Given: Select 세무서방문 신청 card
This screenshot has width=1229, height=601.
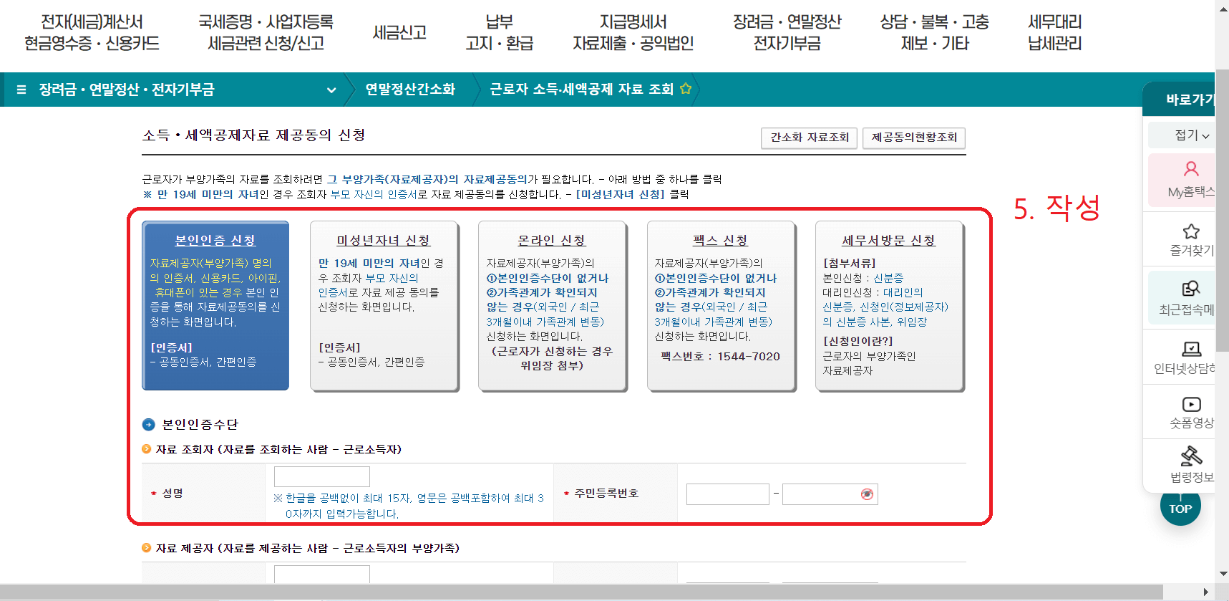Looking at the screenshot, I should coord(889,306).
